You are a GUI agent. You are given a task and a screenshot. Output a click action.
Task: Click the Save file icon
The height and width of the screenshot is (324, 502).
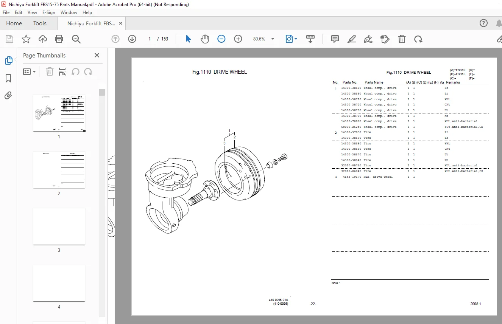pos(9,39)
